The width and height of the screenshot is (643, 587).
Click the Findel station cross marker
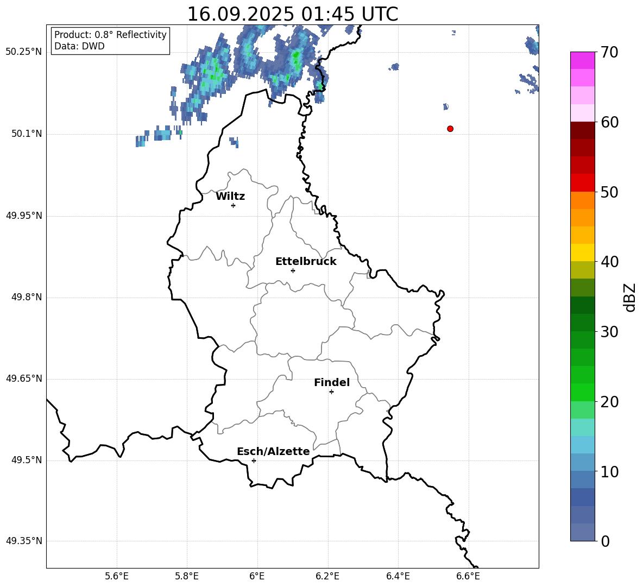tap(331, 392)
